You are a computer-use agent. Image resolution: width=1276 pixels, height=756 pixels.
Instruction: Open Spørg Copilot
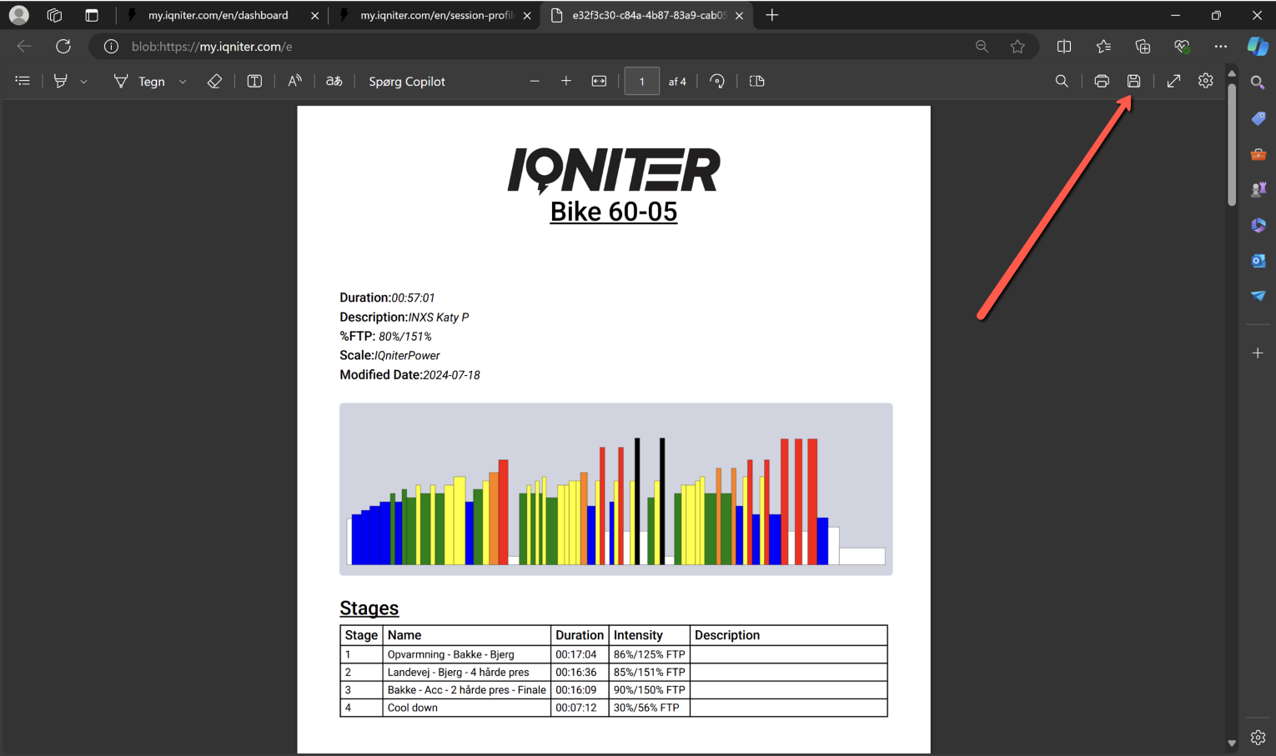407,81
